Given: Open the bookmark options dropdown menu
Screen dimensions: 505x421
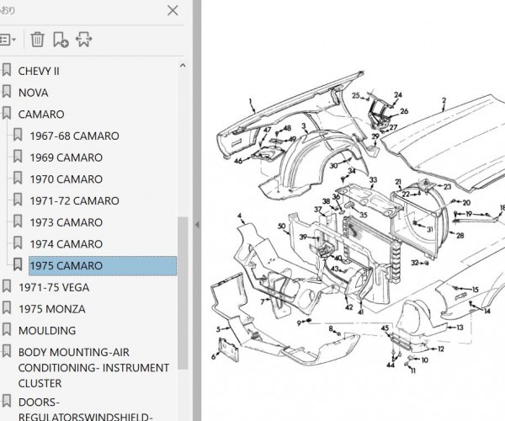Looking at the screenshot, I should pos(8,40).
